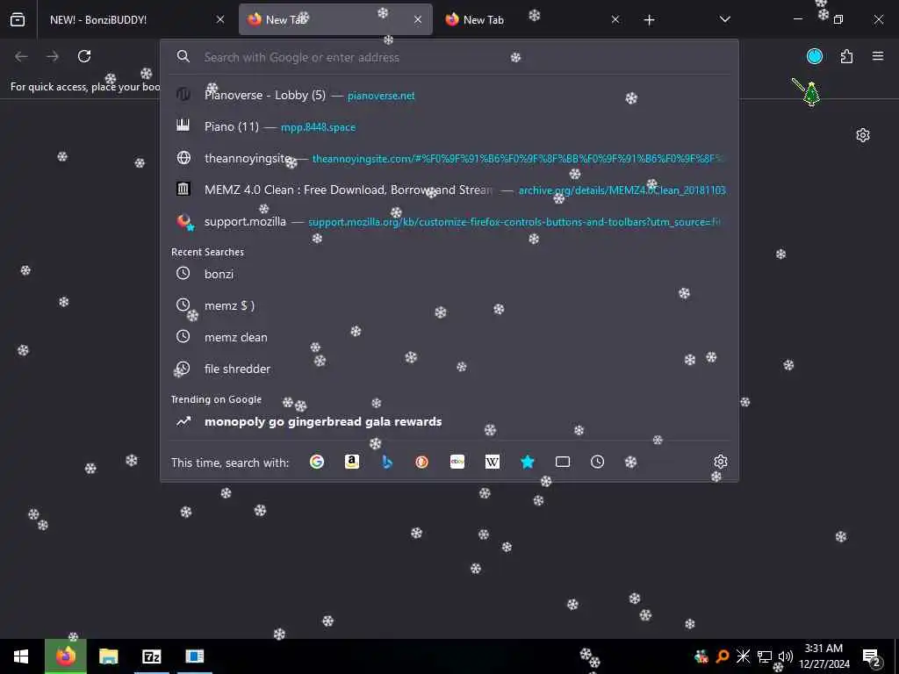Search this time with eBay
Image resolution: width=899 pixels, height=674 pixels.
tap(457, 462)
